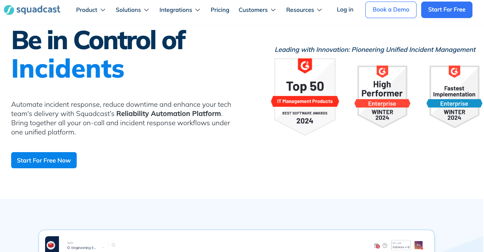Click the blue 'Incidents' heading word
The height and width of the screenshot is (252, 484).
[68, 68]
